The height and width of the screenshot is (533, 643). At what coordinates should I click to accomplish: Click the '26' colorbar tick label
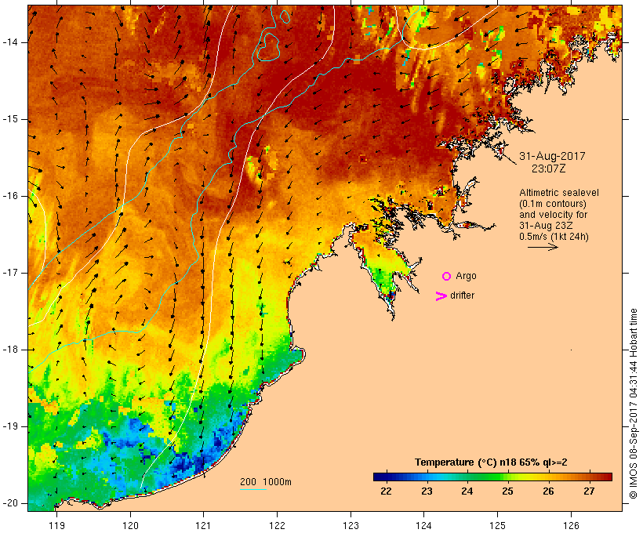548,491
